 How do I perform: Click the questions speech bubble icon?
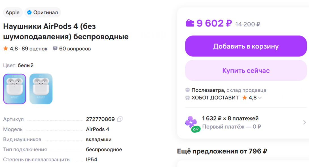[55, 49]
